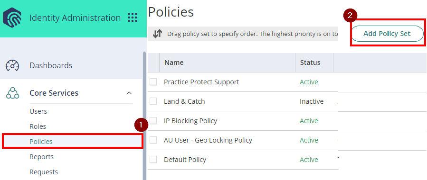Click the Policies page heading
The image size is (427, 180).
pyautogui.click(x=171, y=12)
